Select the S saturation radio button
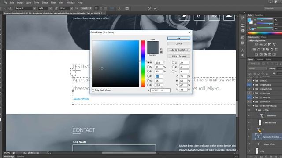Viewport: 282px width, 158px height. (x=148, y=67)
